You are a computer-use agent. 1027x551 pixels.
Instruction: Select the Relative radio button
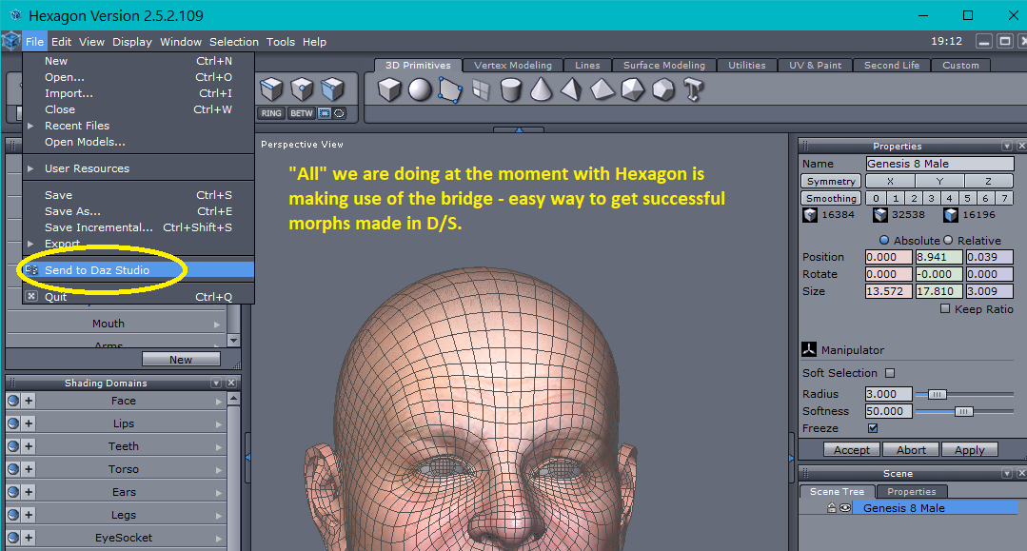point(948,240)
